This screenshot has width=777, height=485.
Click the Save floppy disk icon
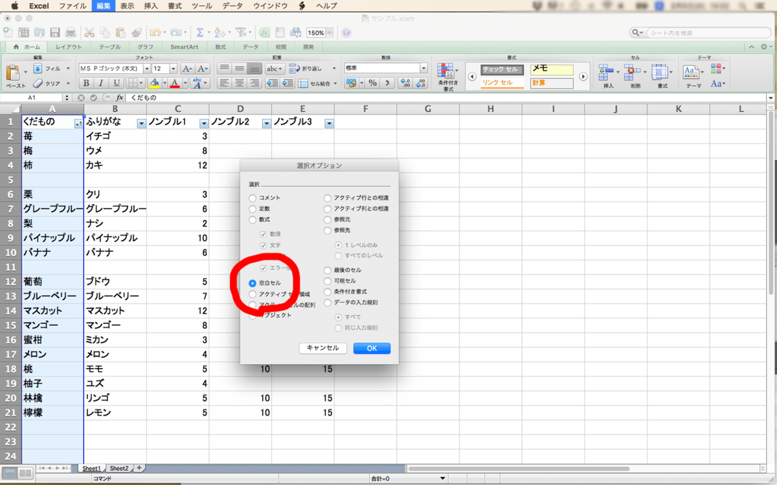pyautogui.click(x=55, y=32)
